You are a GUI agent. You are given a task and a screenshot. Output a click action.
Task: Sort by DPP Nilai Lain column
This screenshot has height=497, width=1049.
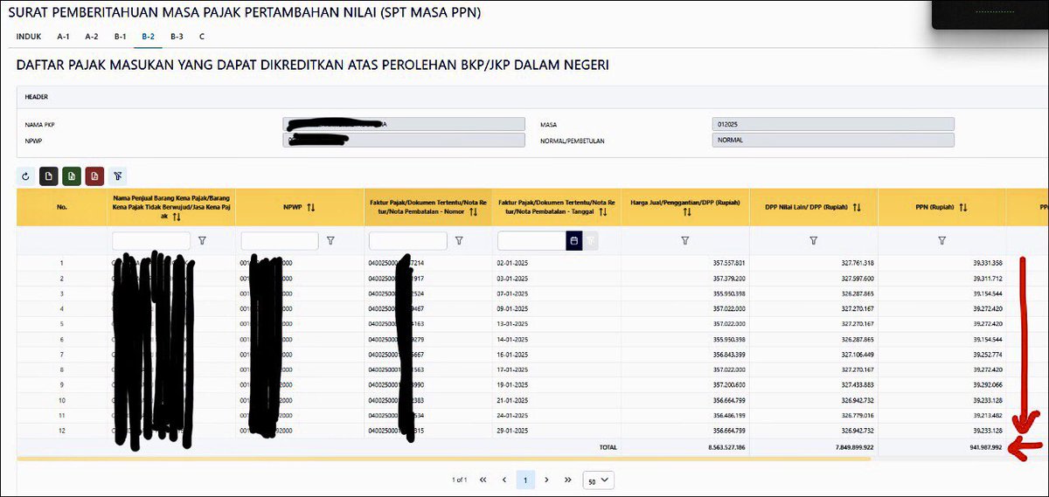tap(857, 207)
